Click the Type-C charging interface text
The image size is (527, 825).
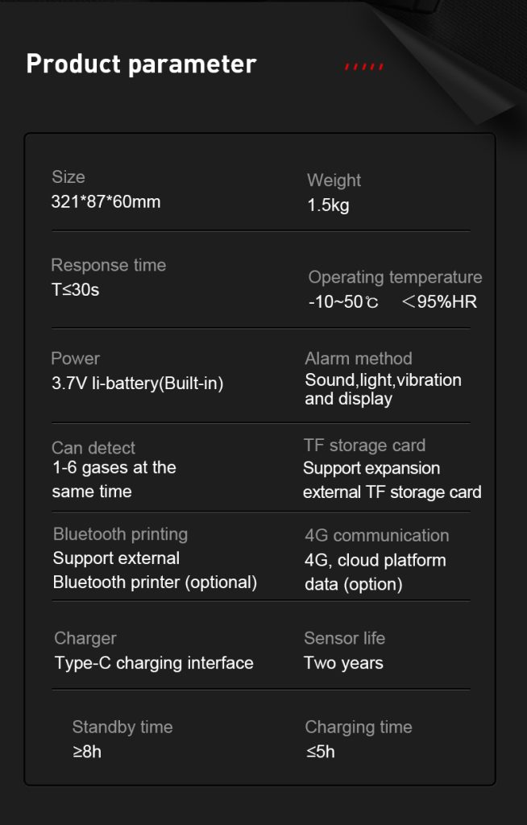click(154, 663)
